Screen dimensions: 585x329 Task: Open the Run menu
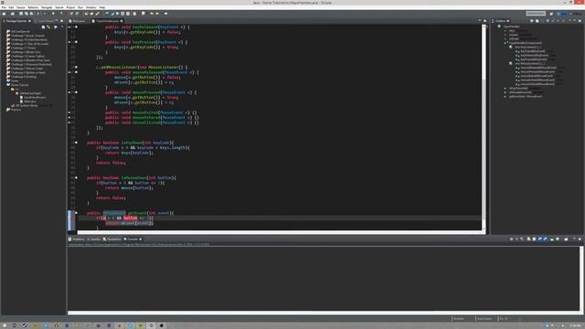click(80, 7)
